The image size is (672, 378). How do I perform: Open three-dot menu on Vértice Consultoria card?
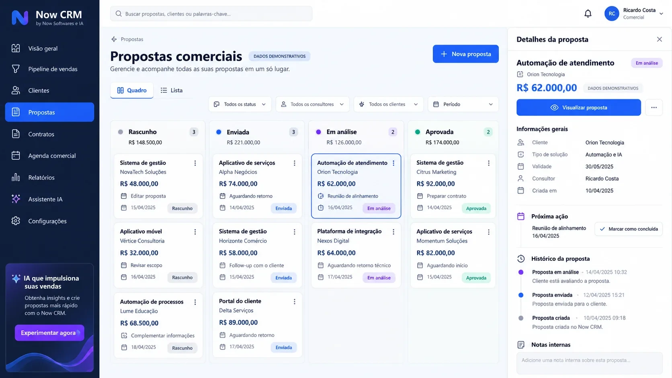click(x=195, y=232)
